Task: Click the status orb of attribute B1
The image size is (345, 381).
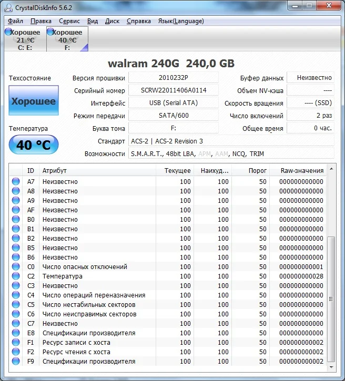Action: 16,229
